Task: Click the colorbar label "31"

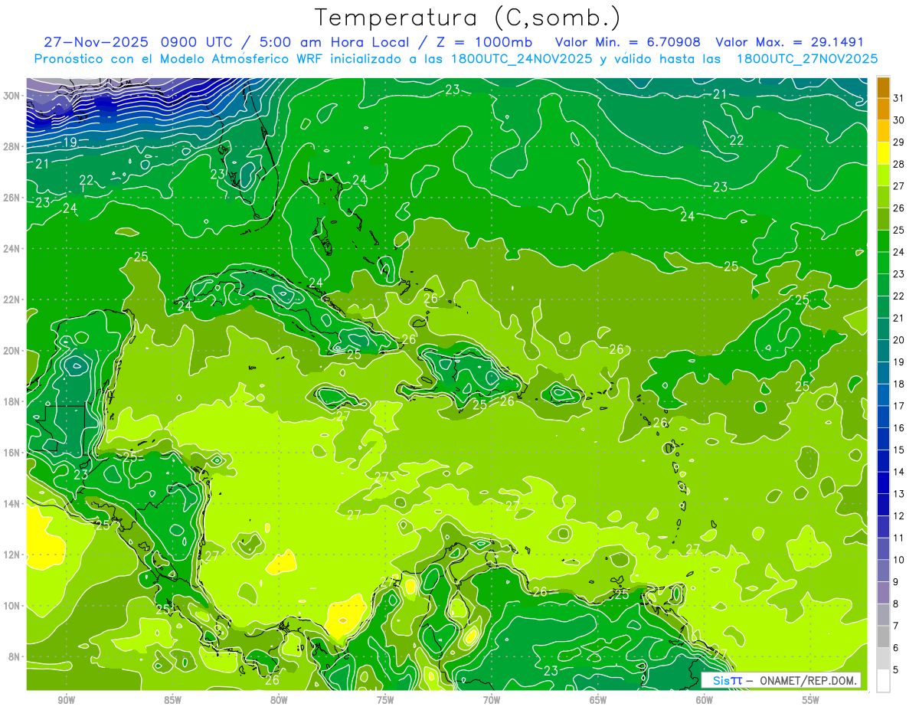Action: (x=899, y=98)
